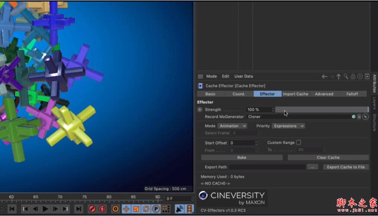This screenshot has width=378, height=216.
Task: Step forward one frame
Action: pyautogui.click(x=55, y=209)
